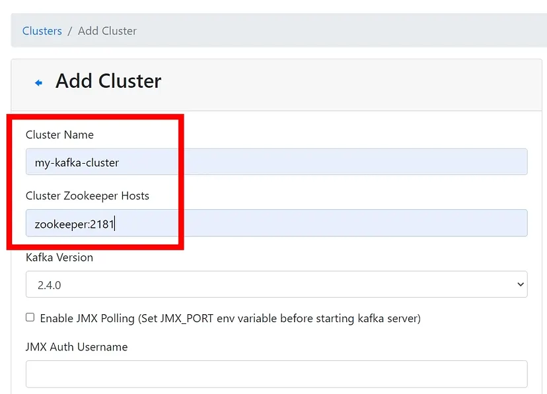Click the Kafka Version label
Screen dimensions: 547x394
click(x=59, y=257)
